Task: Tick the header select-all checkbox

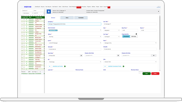Action: 24,17
